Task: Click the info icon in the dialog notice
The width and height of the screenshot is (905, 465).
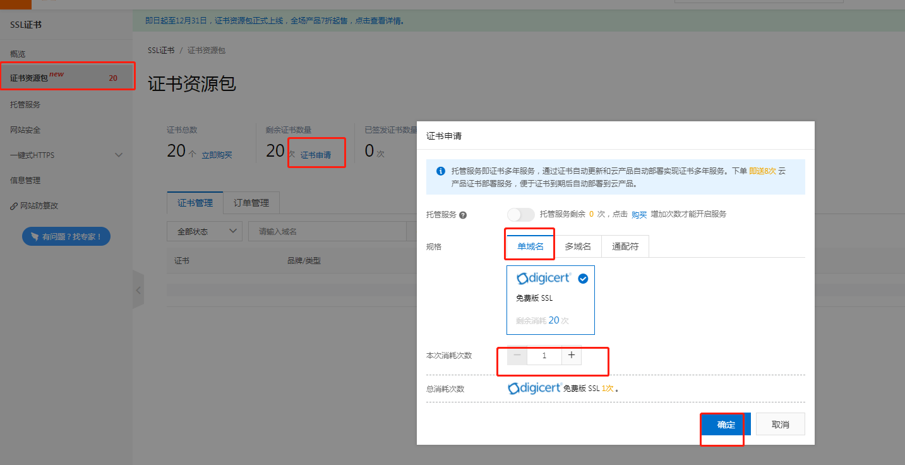Action: [x=441, y=171]
